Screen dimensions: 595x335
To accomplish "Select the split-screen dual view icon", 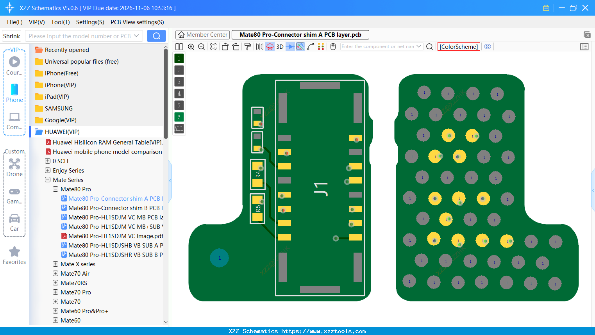I will [179, 46].
